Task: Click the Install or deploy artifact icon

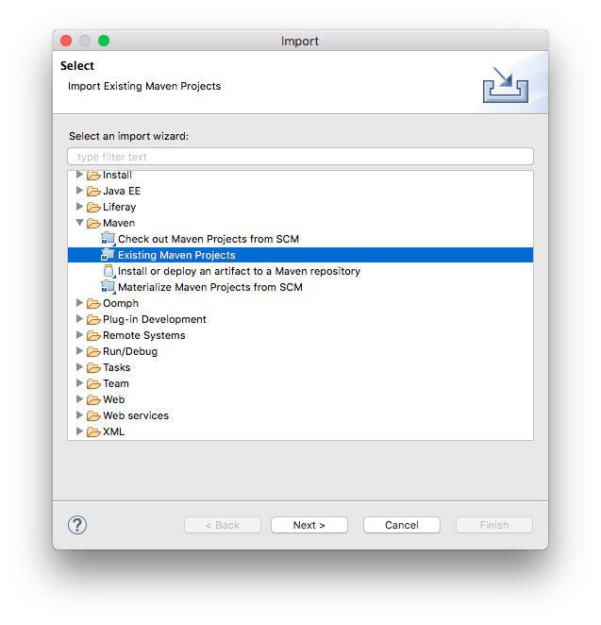Action: point(108,271)
